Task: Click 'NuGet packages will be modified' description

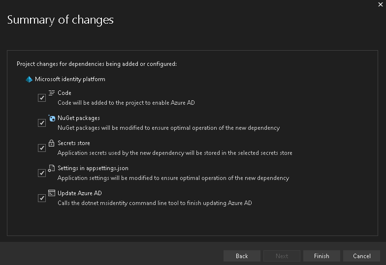Action: click(x=168, y=128)
